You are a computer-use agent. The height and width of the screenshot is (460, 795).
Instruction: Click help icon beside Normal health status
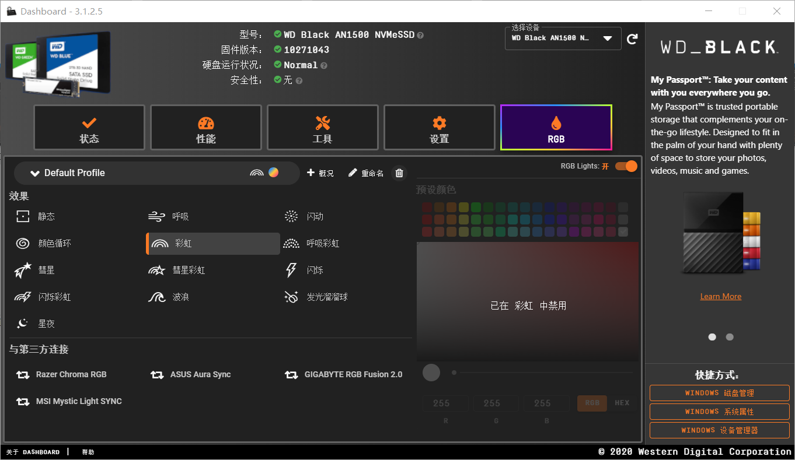pyautogui.click(x=324, y=66)
